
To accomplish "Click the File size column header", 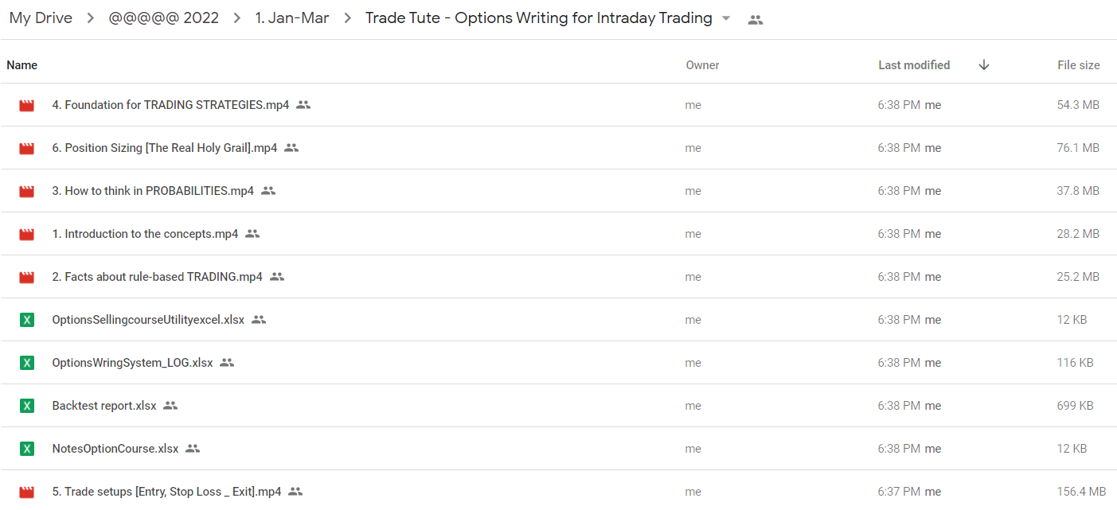I will coord(1079,65).
